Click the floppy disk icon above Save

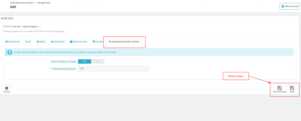pos(292,88)
